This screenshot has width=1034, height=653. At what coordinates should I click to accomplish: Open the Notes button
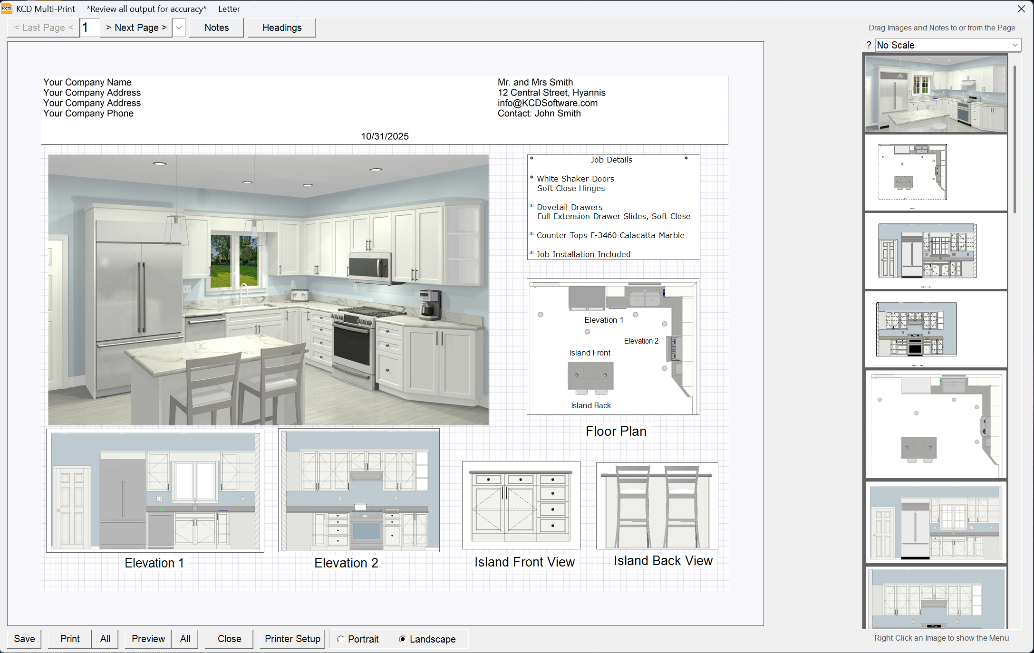pyautogui.click(x=216, y=28)
